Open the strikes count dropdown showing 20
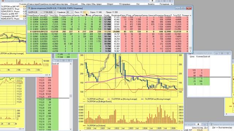Image resolution: width=234 pixels, height=131 pixels. pos(69,12)
